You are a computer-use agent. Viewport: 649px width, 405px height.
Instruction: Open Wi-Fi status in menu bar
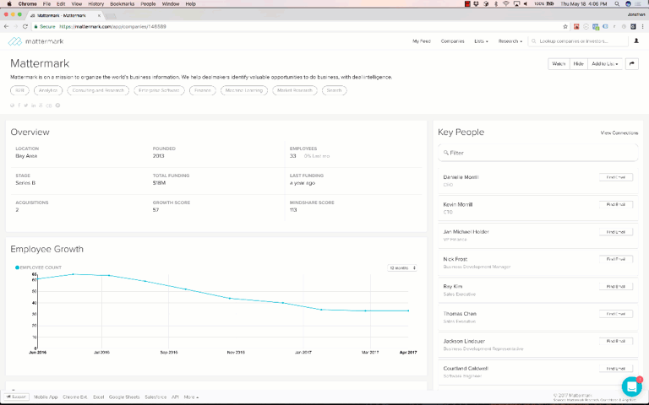506,3
